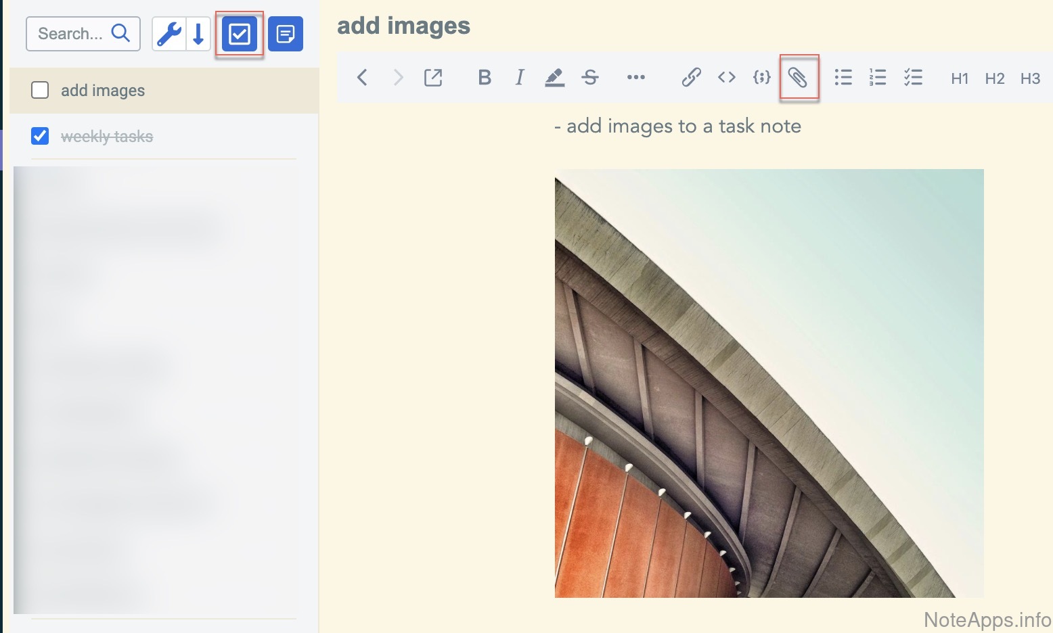Screen dimensions: 1053x633
Task: Uncheck the 'weekly tasks' checkbox
Action: pos(40,136)
